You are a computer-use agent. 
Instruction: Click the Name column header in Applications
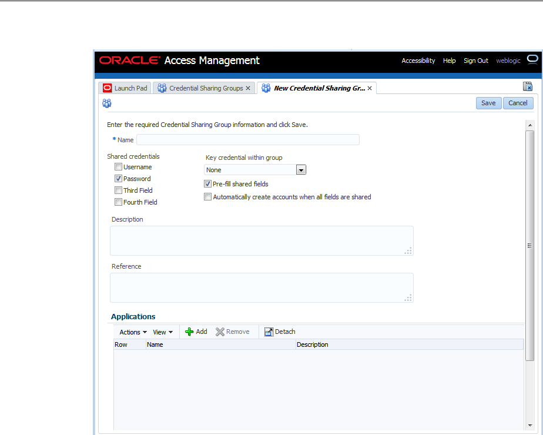tap(220, 344)
